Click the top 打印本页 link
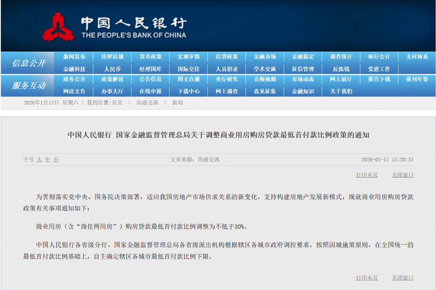Viewport: 436px width, 290px height. (x=367, y=175)
